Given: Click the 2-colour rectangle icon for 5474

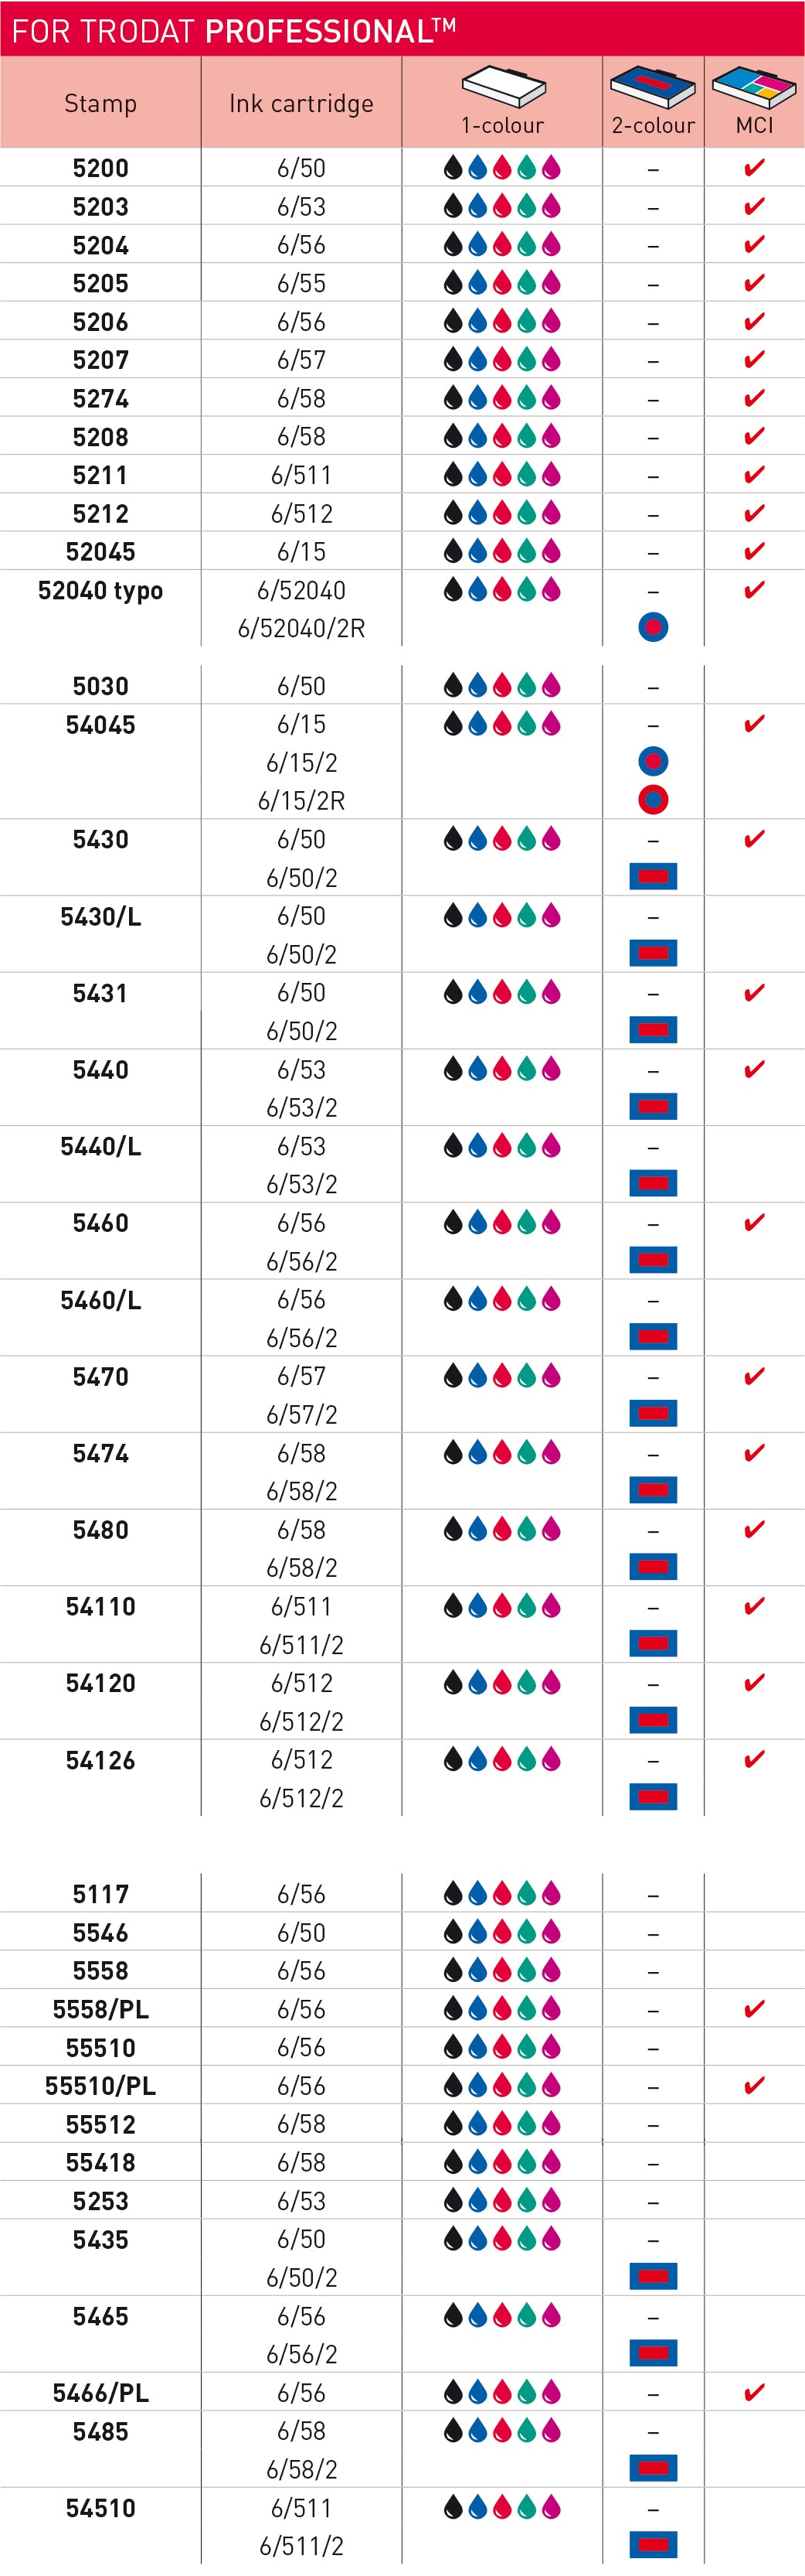Looking at the screenshot, I should pyautogui.click(x=653, y=1490).
